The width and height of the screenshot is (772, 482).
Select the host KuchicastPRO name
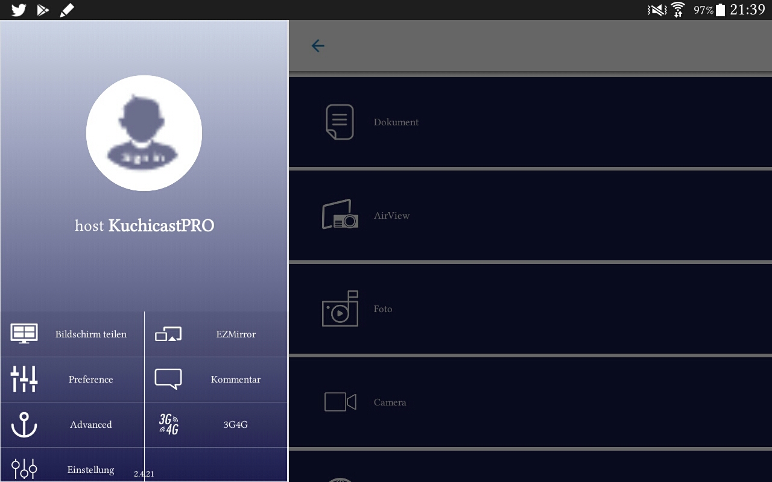coord(144,226)
